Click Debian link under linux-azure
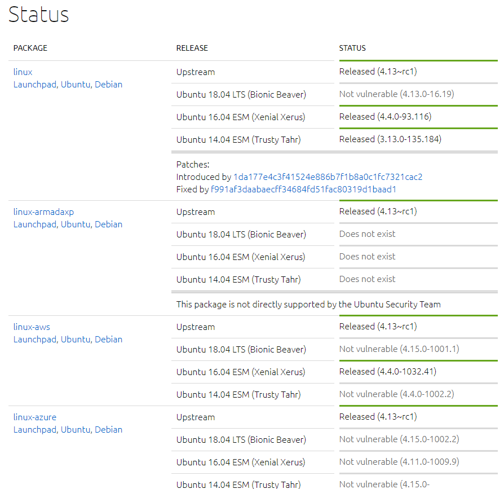 tap(108, 430)
